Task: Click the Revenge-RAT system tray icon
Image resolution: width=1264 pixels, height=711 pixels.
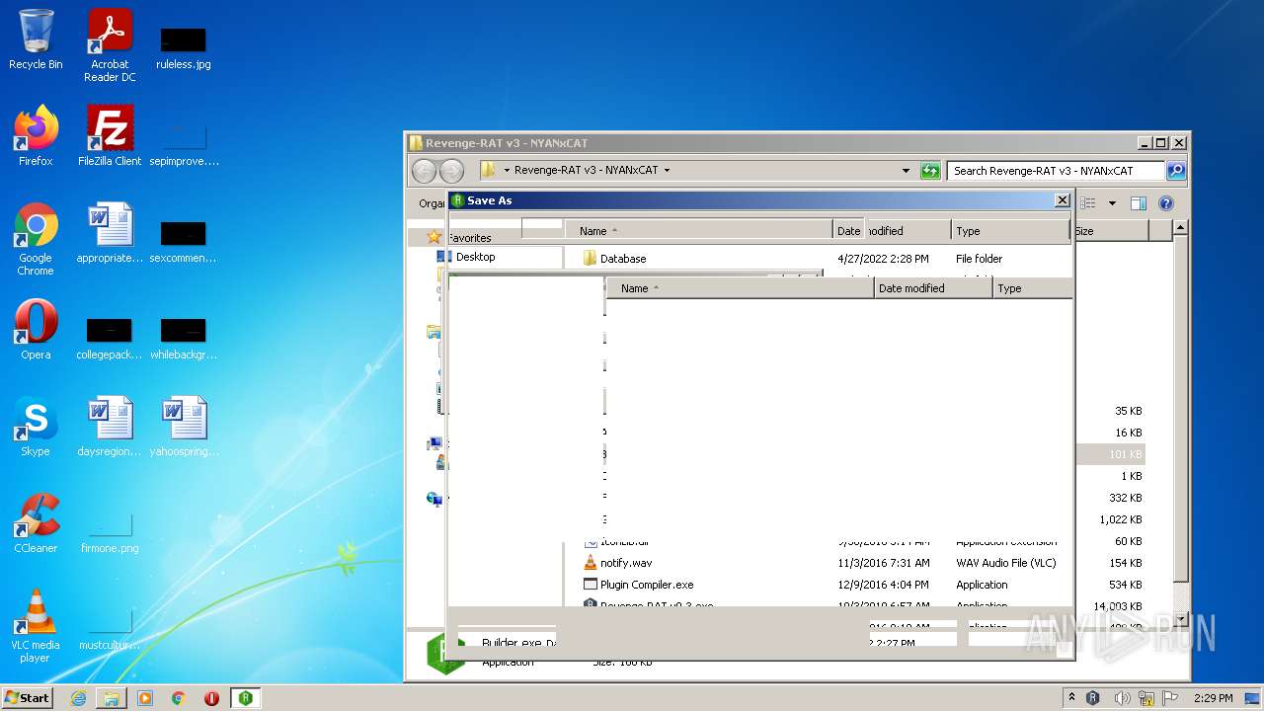Action: [x=1093, y=698]
